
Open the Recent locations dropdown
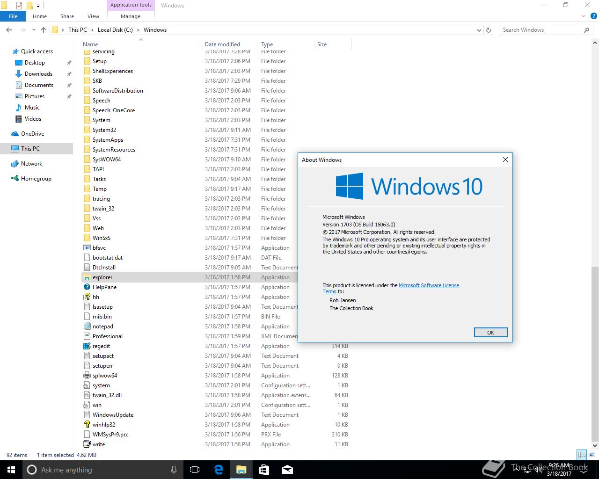click(x=34, y=30)
